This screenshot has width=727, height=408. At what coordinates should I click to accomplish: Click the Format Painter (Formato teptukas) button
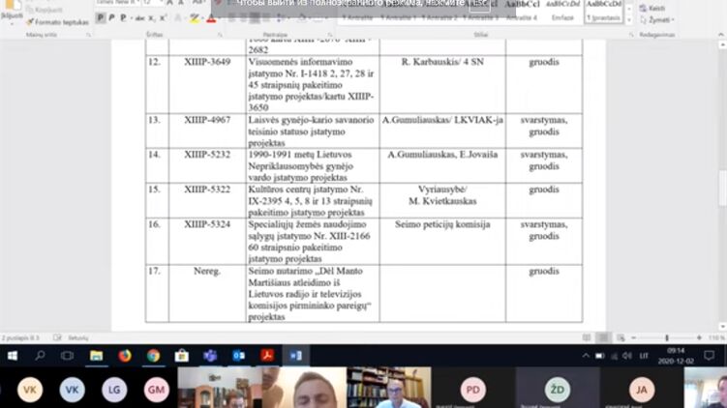click(x=60, y=21)
